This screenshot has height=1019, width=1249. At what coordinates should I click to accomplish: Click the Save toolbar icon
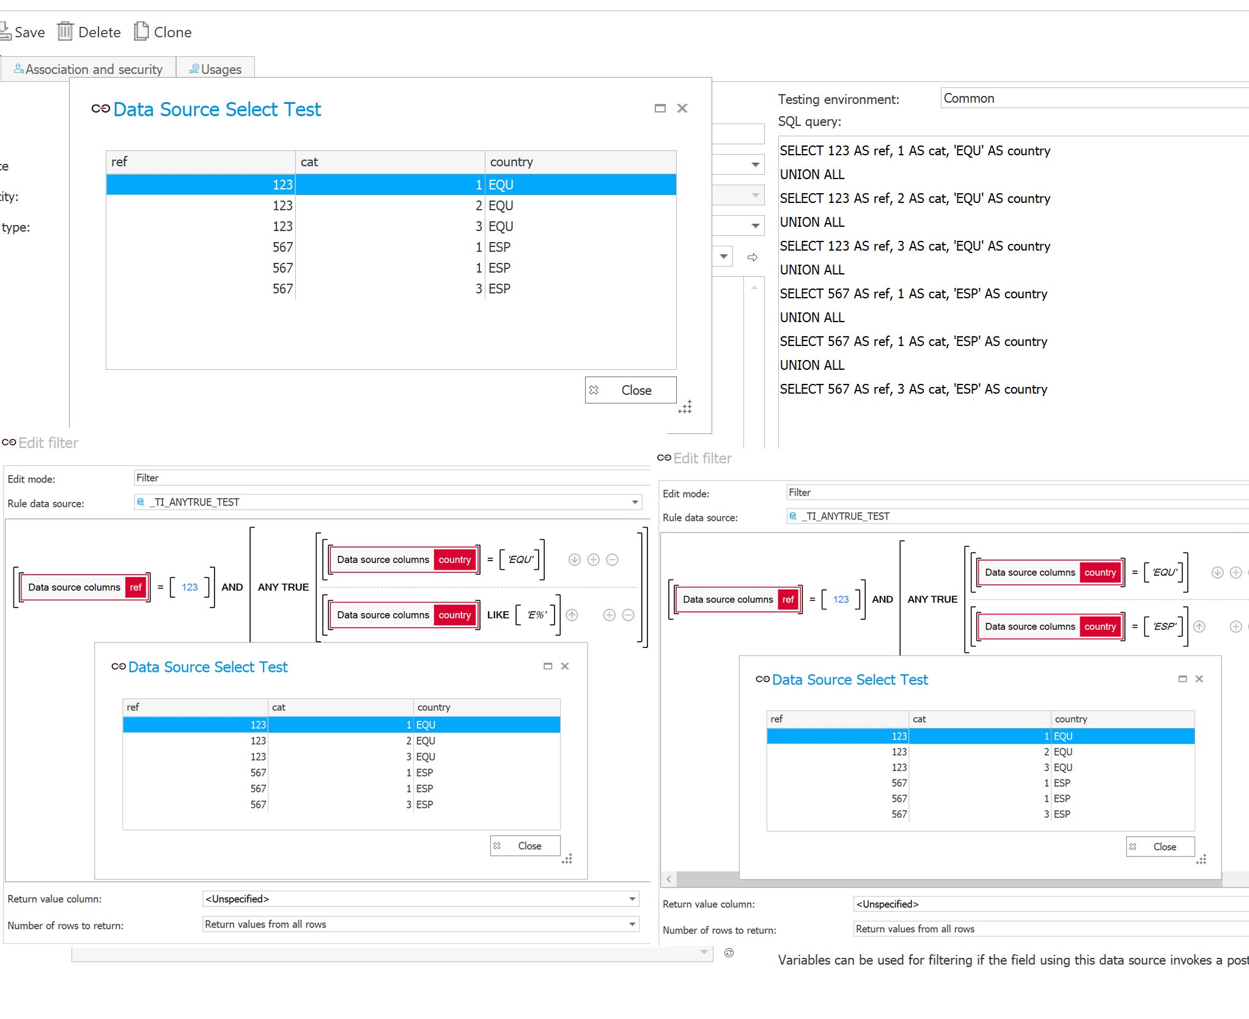(6, 32)
